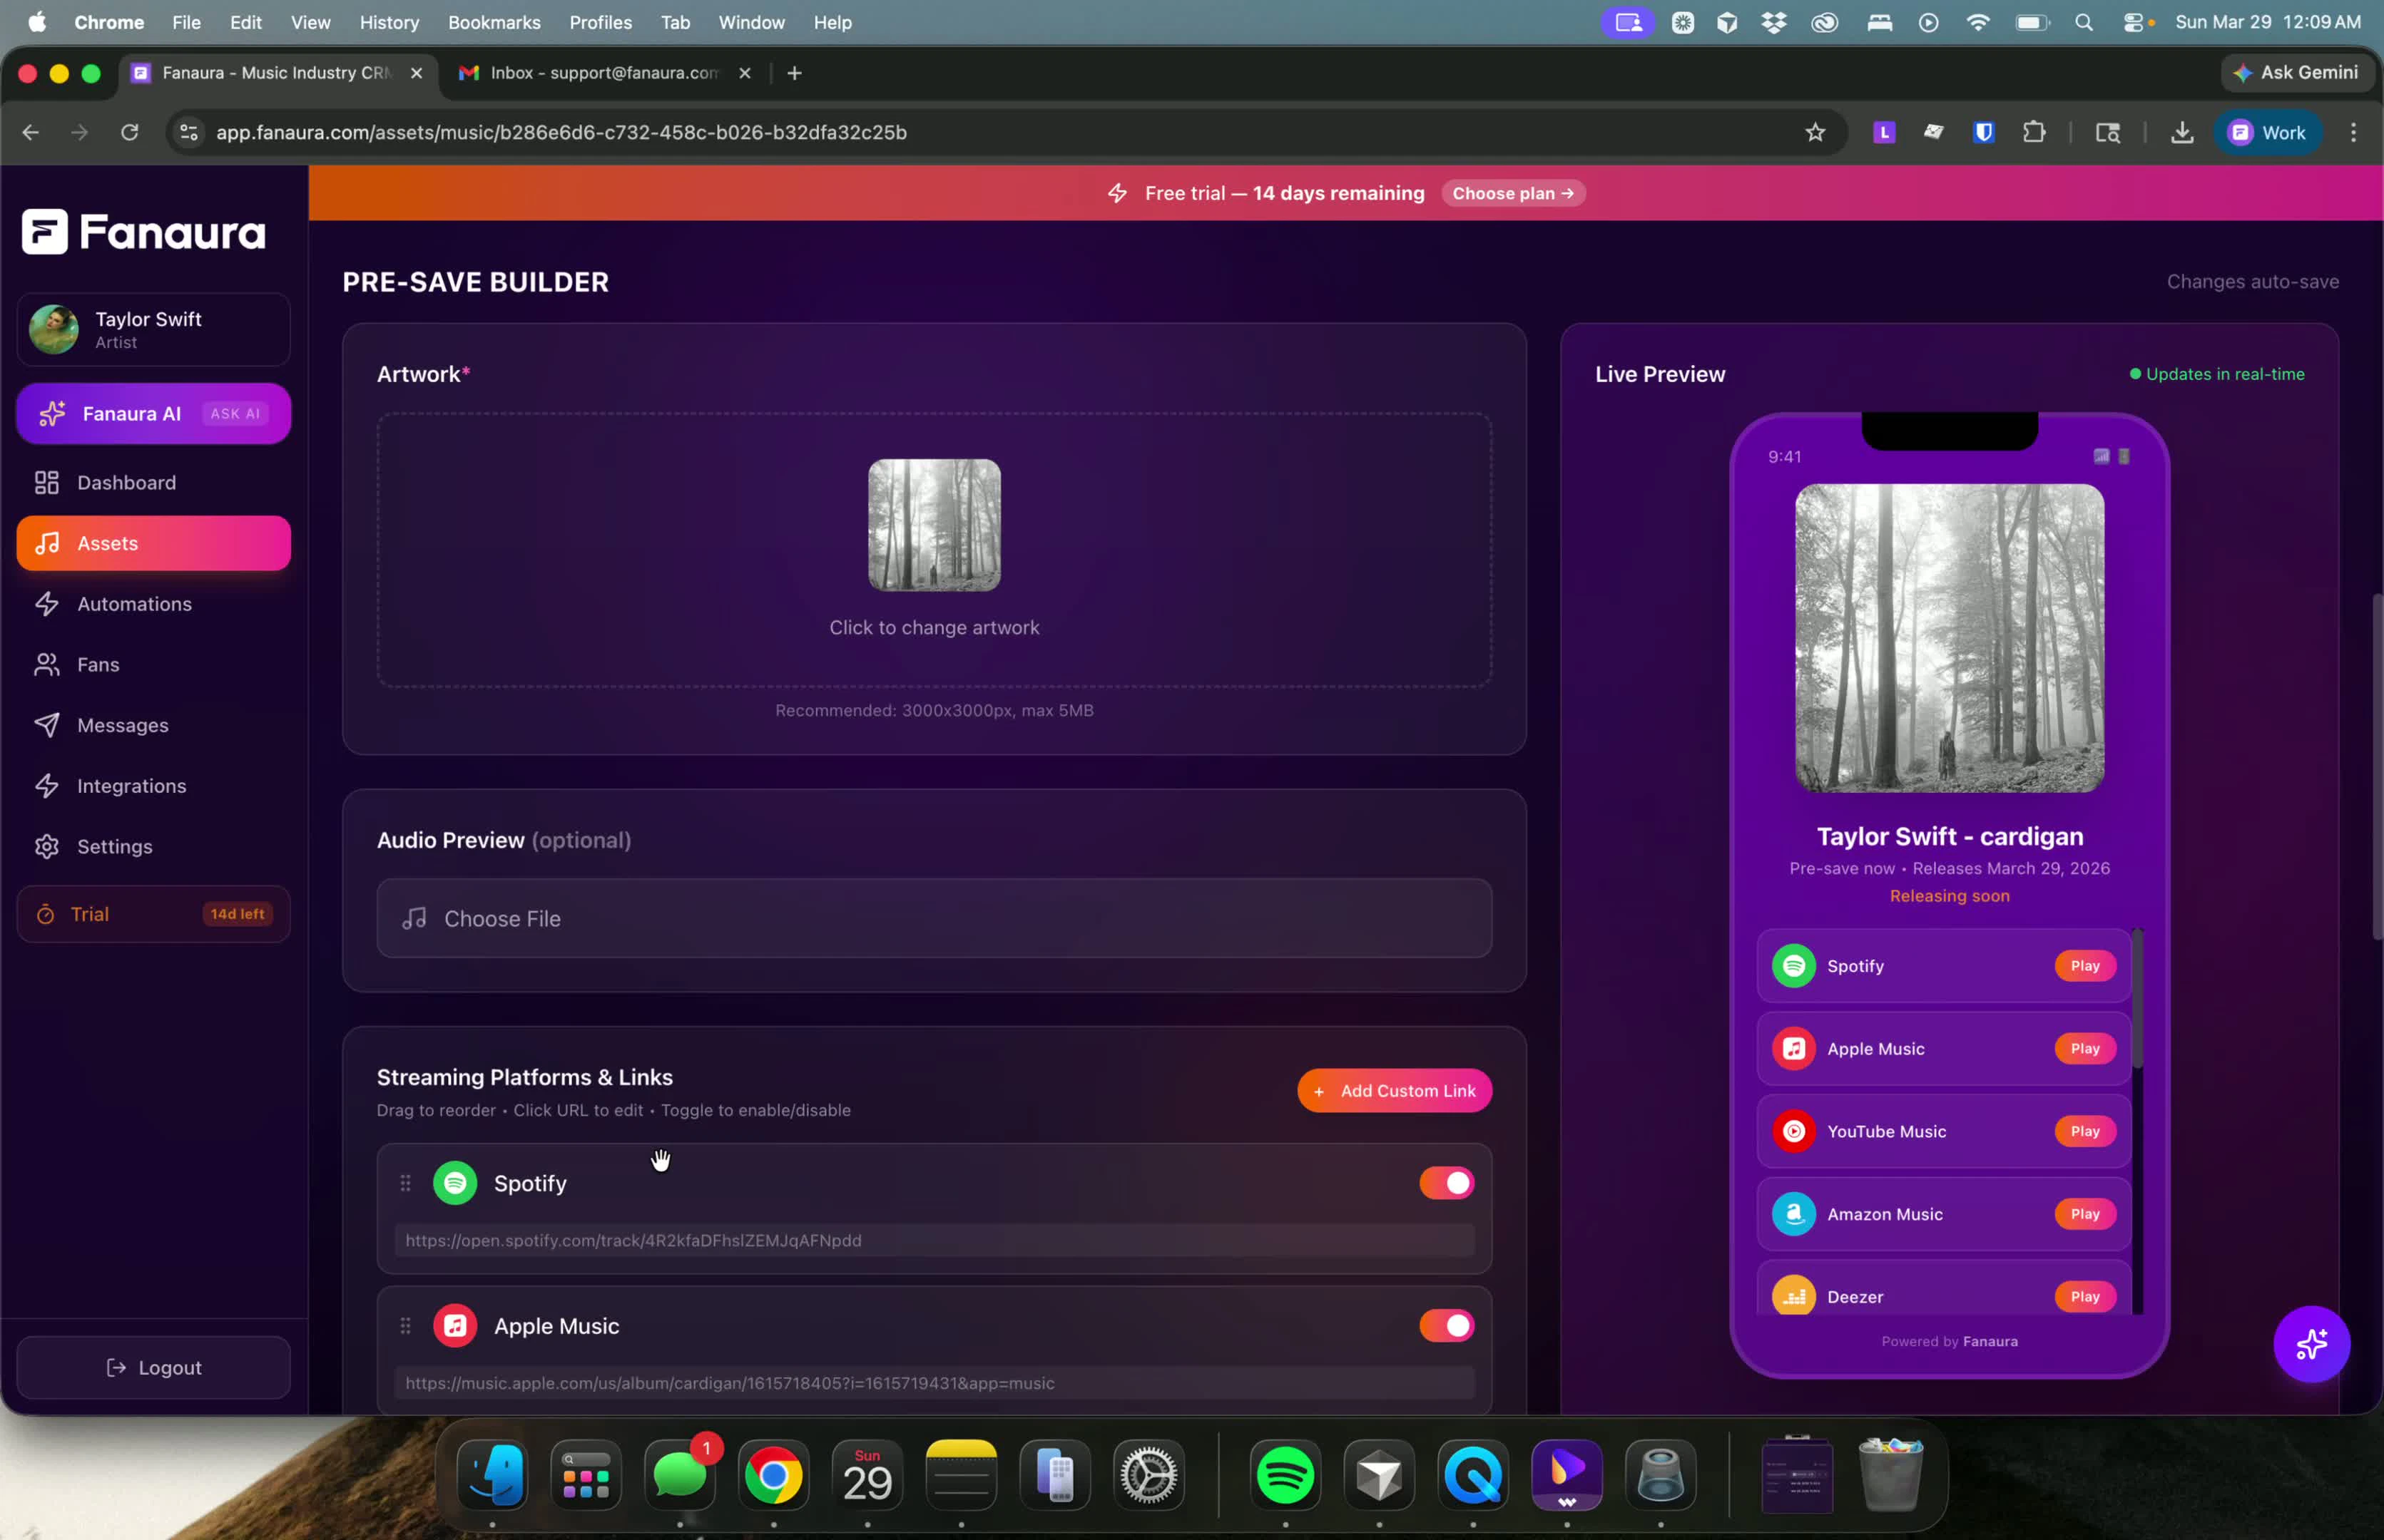
Task: Click Choose File for audio preview
Action: point(934,918)
